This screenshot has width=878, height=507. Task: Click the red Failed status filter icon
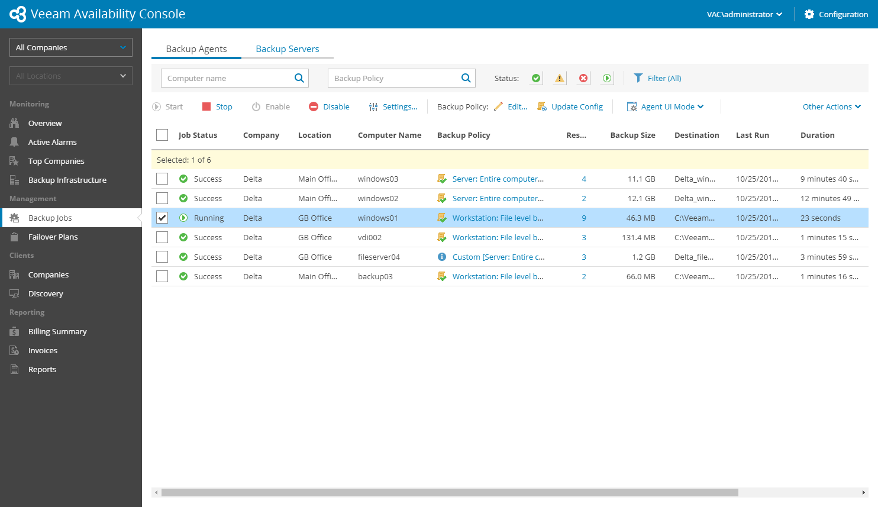point(583,78)
